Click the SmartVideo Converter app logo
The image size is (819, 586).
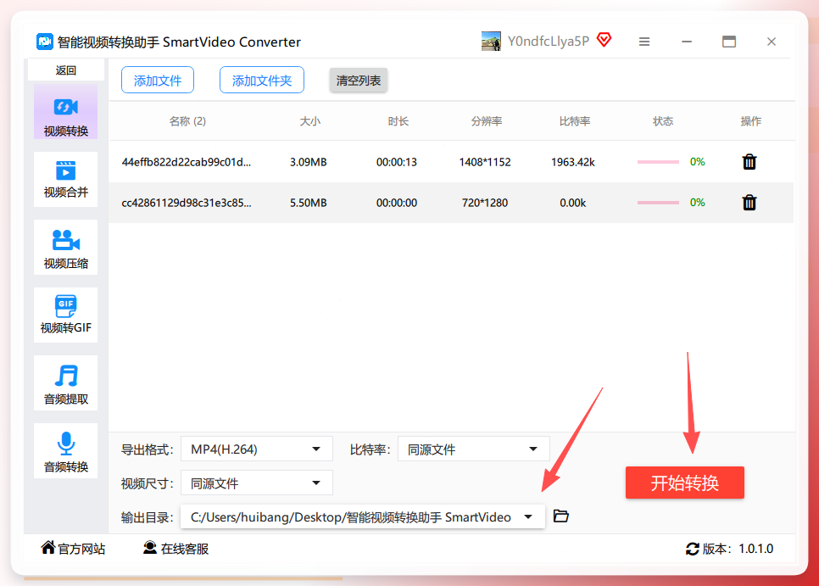(x=44, y=42)
